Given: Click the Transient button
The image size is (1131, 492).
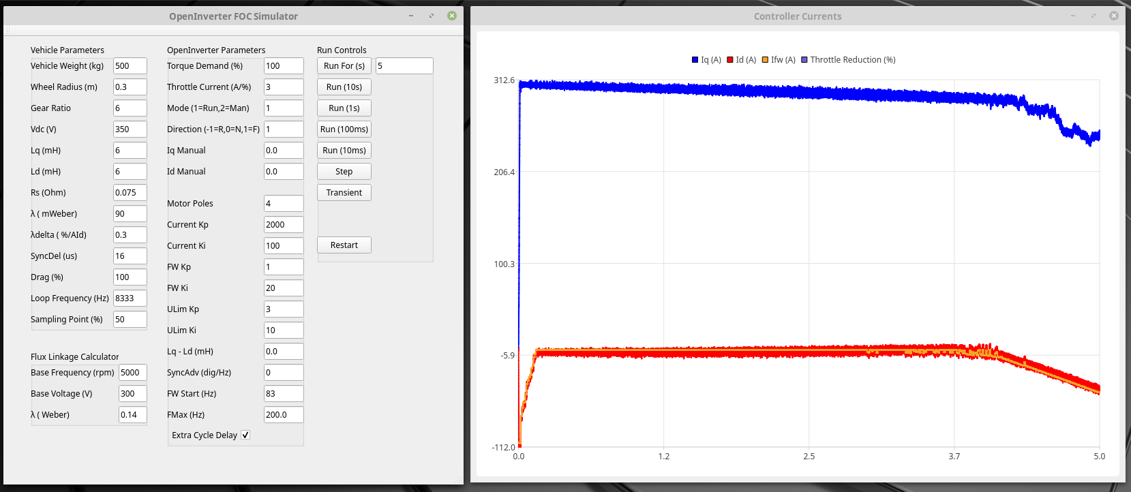Looking at the screenshot, I should coord(344,193).
